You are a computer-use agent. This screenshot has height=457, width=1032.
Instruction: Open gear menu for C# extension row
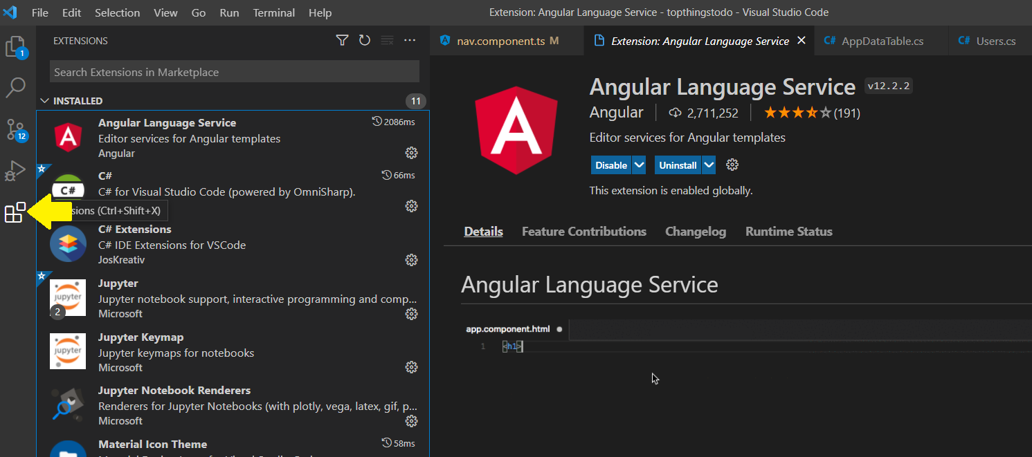[411, 206]
